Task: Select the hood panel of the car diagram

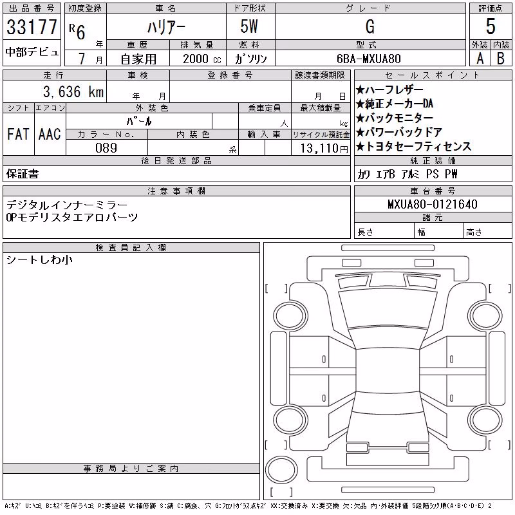Action: point(388,283)
